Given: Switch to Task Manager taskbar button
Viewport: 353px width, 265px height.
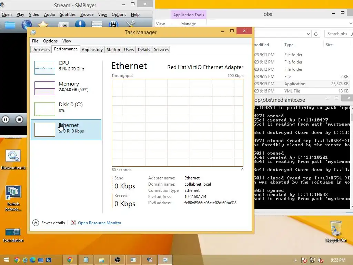Looking at the screenshot, I should pos(165,260).
